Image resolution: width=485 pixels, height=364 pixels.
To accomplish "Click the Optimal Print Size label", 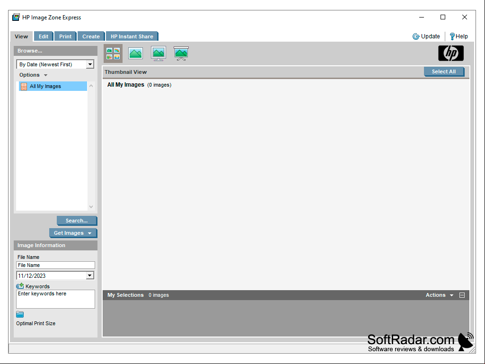I will pyautogui.click(x=36, y=323).
